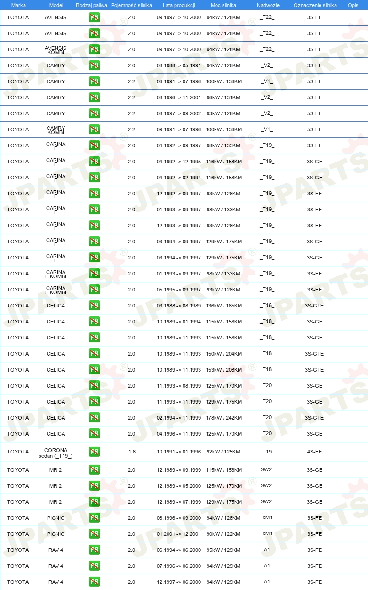Click fuel icon for CARINA E KOMBI 05.1995 row
The width and height of the screenshot is (368, 590).
[95, 290]
